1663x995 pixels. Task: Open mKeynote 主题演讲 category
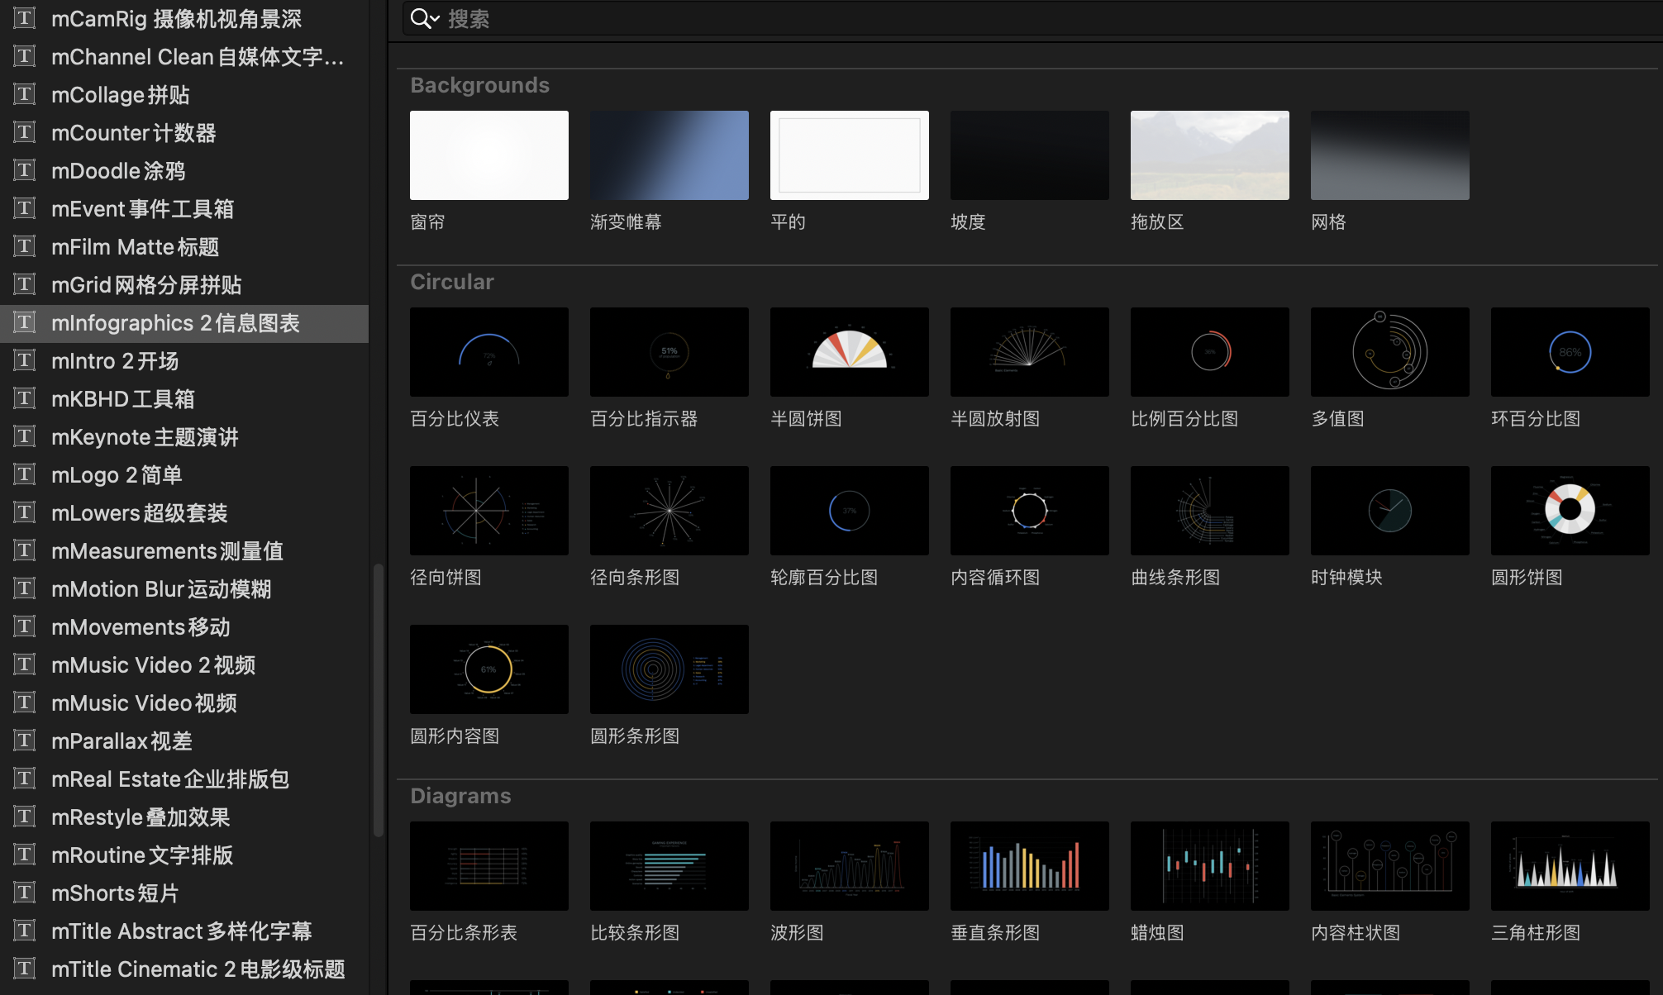click(x=184, y=436)
